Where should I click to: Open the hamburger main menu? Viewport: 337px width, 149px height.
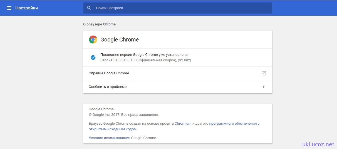click(9, 8)
